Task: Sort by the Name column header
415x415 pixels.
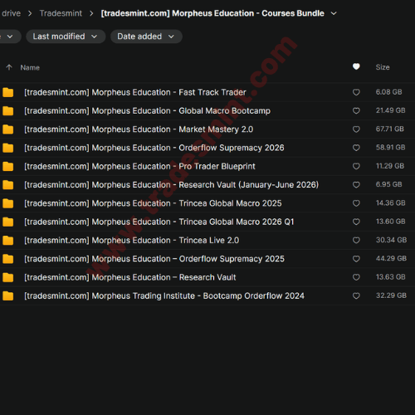Action: 30,67
